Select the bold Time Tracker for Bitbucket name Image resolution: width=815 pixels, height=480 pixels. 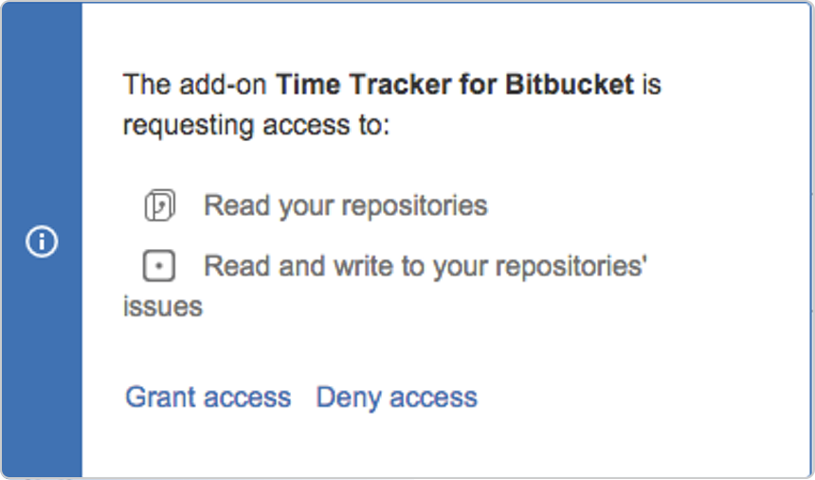tap(455, 84)
